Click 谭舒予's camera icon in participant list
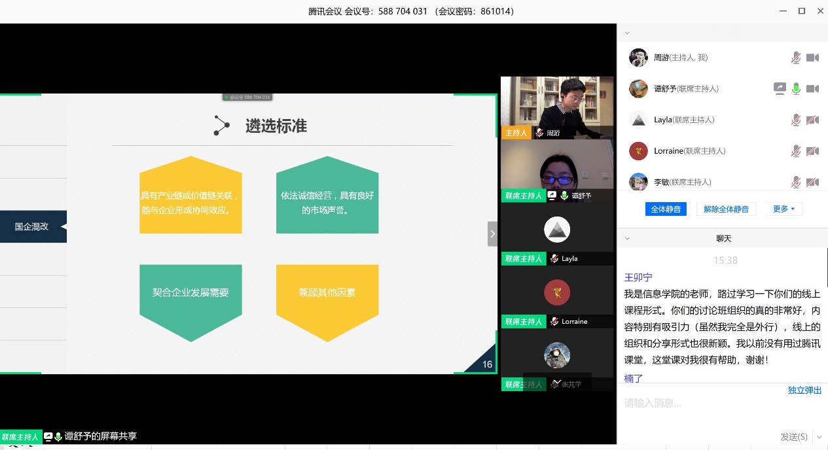This screenshot has height=450, width=828. coord(812,88)
